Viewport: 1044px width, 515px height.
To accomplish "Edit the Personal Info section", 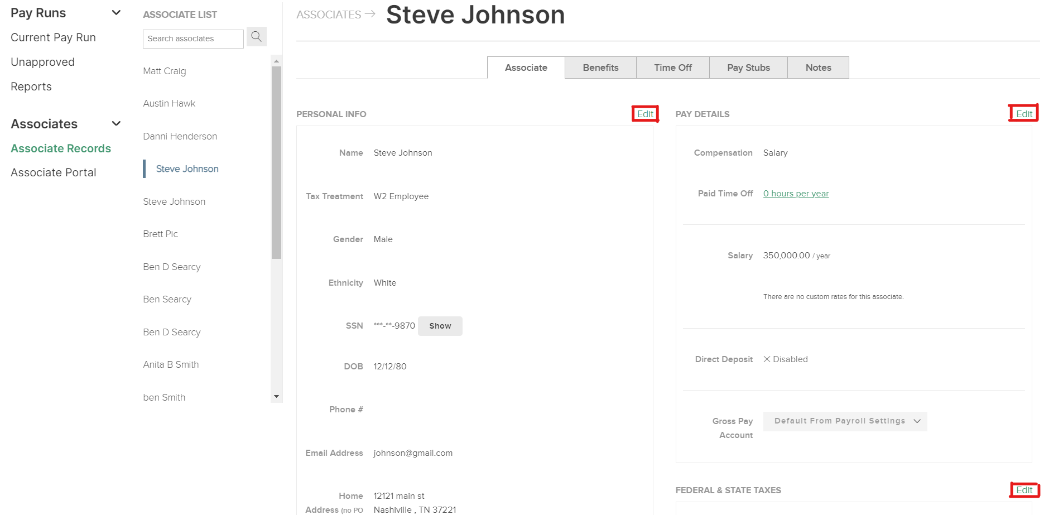I will click(x=644, y=113).
